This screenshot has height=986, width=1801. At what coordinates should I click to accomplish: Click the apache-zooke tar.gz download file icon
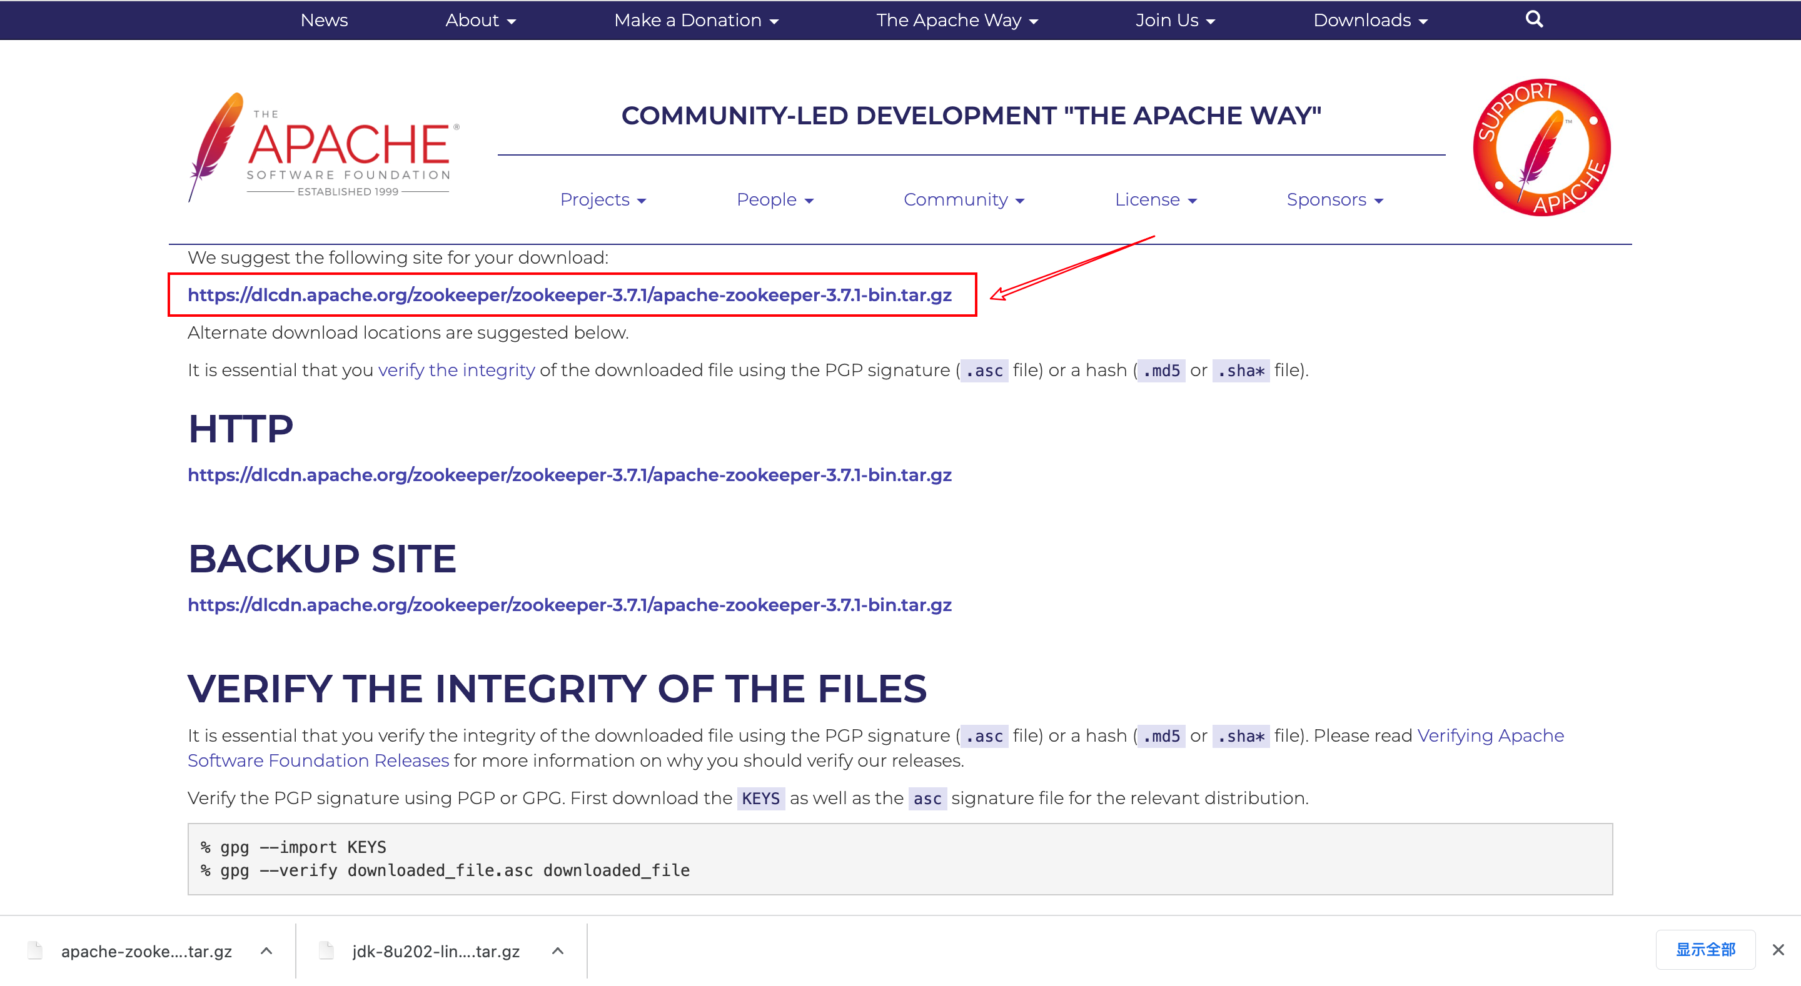pos(35,950)
